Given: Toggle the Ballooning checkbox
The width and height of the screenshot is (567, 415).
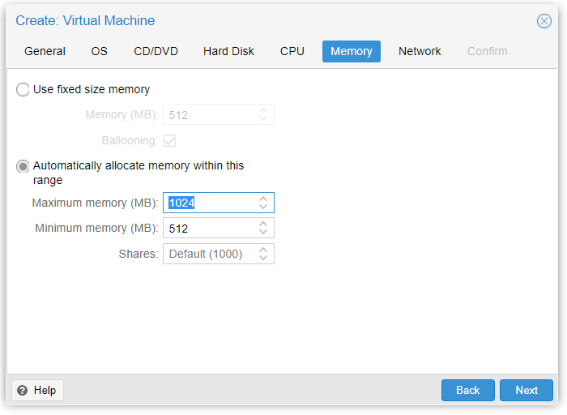Looking at the screenshot, I should 170,140.
